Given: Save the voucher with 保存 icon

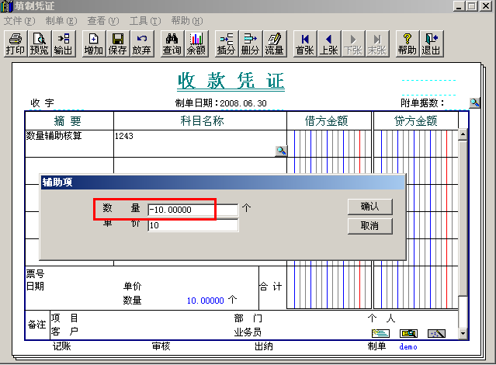Looking at the screenshot, I should [118, 43].
